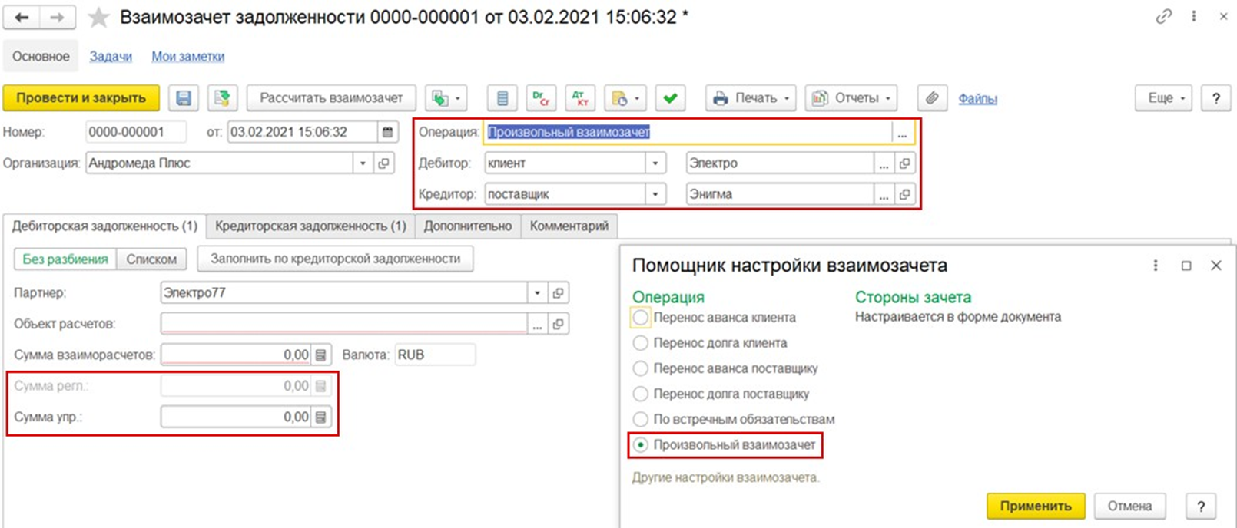Click the green checkmark toolbar icon
1237x528 pixels.
tap(670, 98)
